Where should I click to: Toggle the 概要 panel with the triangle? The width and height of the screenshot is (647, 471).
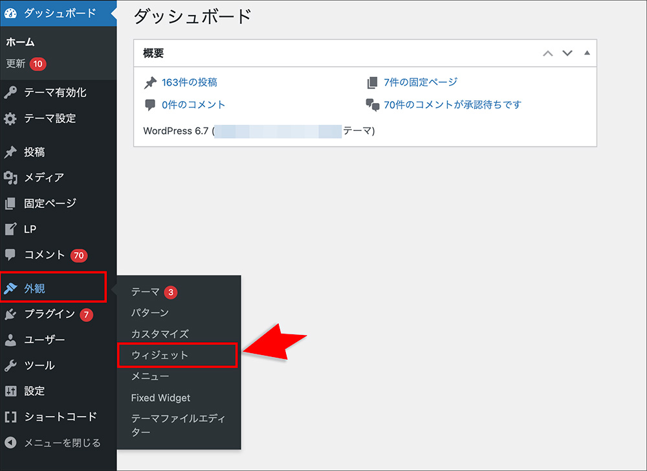click(587, 53)
